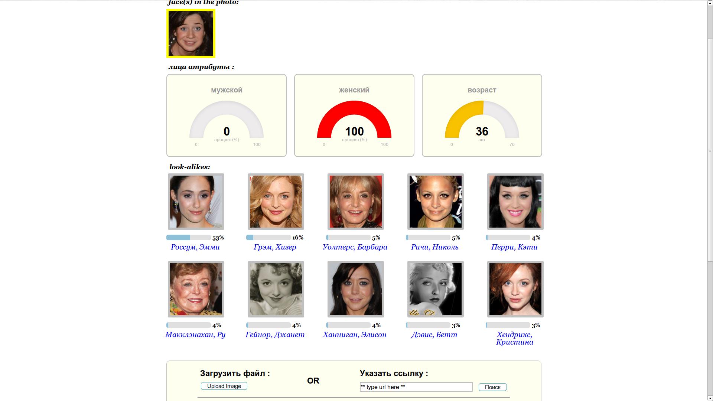
Task: Click the Дэвис, Бетт look-alike photo
Action: click(x=435, y=289)
